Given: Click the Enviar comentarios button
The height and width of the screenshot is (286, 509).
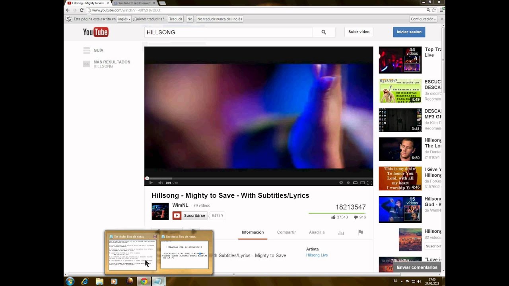Looking at the screenshot, I should (x=417, y=267).
